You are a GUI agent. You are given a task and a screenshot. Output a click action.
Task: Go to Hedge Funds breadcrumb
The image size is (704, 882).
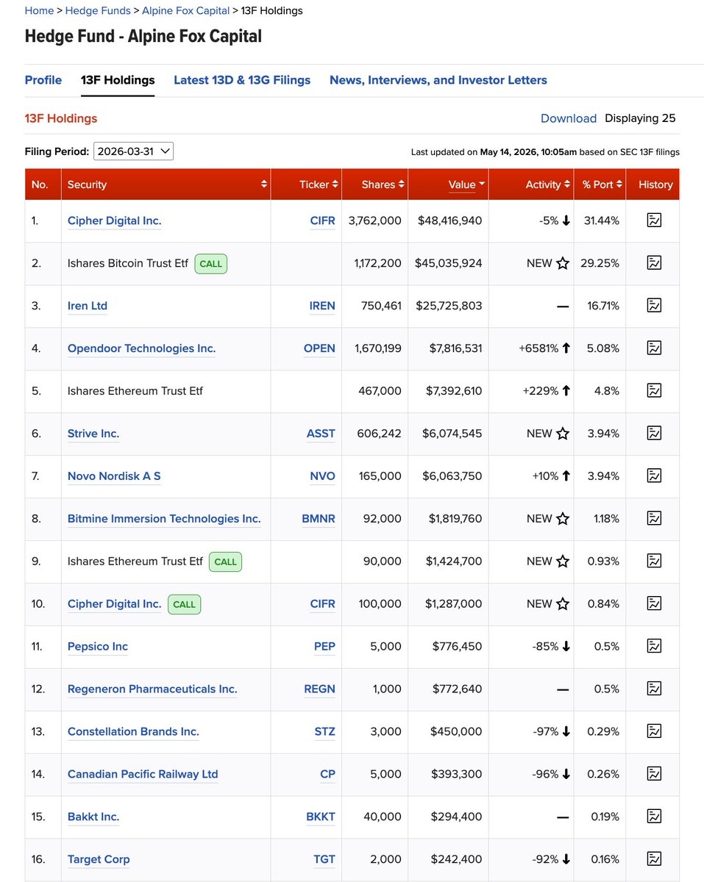(98, 10)
